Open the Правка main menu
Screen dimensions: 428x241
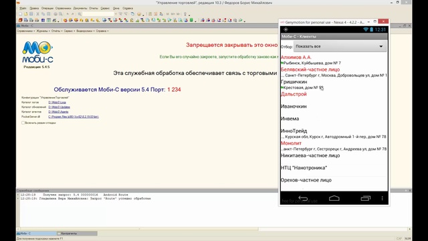[34, 8]
